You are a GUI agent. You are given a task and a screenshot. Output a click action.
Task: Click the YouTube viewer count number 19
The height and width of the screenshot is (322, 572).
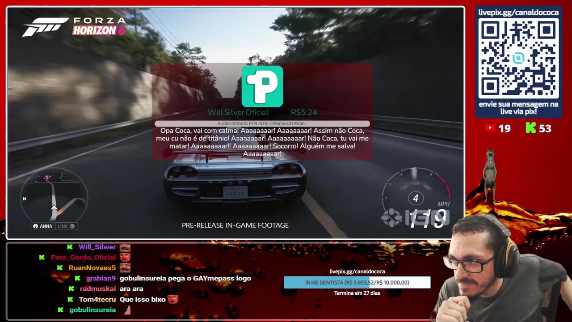click(505, 129)
